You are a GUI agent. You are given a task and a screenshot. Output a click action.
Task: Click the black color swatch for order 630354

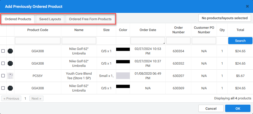[x=123, y=49]
